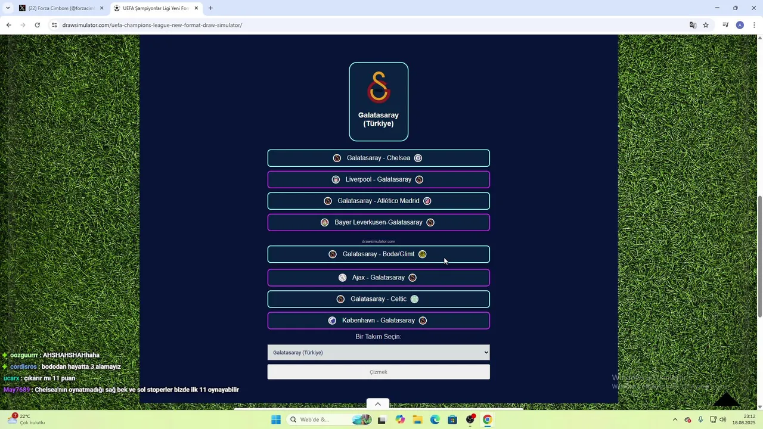Open the team selection dropdown showing Galatasaray (Türkiye)
This screenshot has width=763, height=429.
379,353
